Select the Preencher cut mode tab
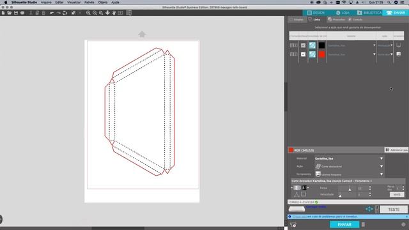Image resolution: width=409 pixels, height=230 pixels. click(337, 20)
